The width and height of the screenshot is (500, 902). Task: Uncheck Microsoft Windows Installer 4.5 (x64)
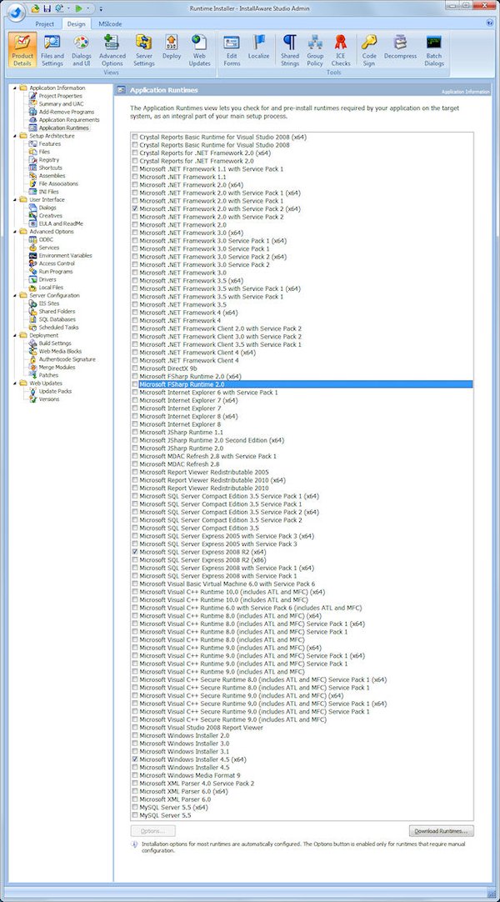pos(135,759)
